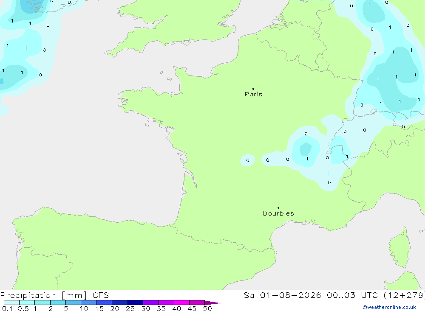Click the (12+279) forecast run offset text

tap(404, 295)
